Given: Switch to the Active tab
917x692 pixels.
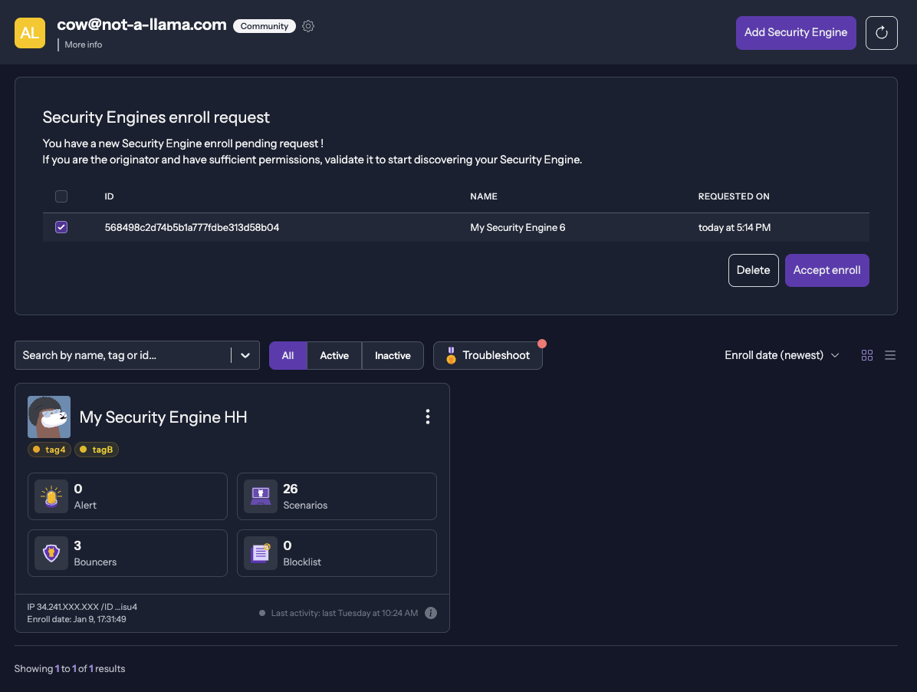Looking at the screenshot, I should point(334,355).
